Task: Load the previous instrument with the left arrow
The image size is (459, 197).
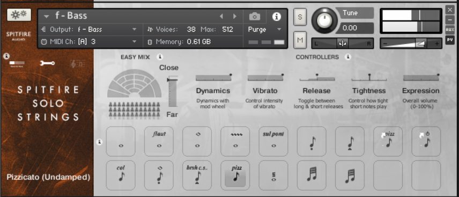Action: (x=221, y=17)
